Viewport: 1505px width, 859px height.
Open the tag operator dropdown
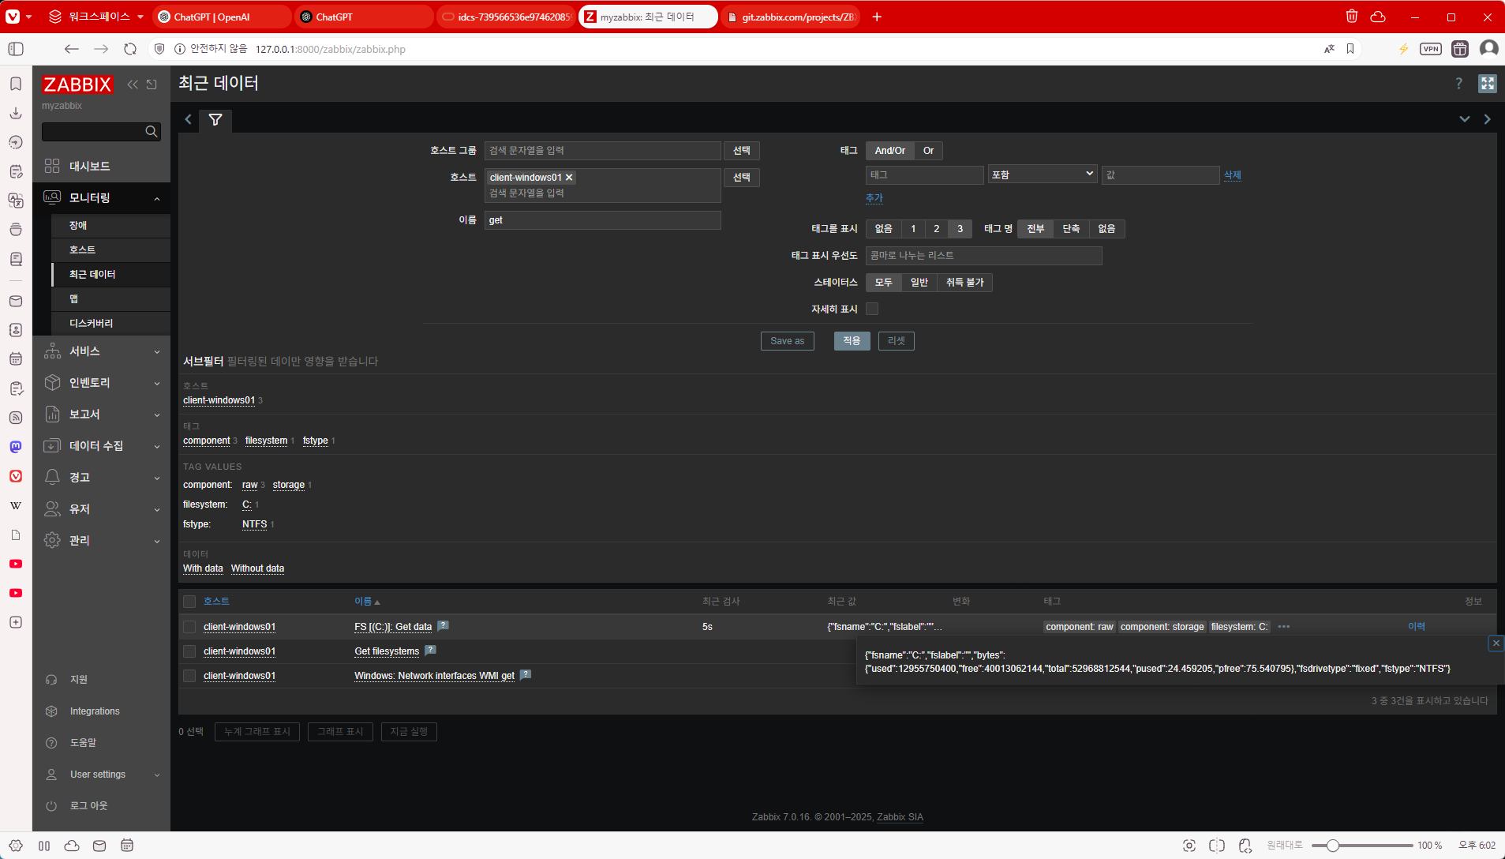pos(1043,174)
